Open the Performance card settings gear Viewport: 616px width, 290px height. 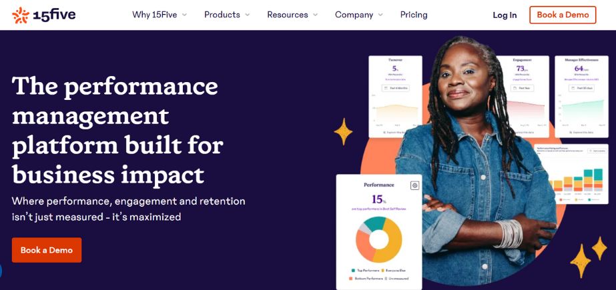pyautogui.click(x=414, y=185)
